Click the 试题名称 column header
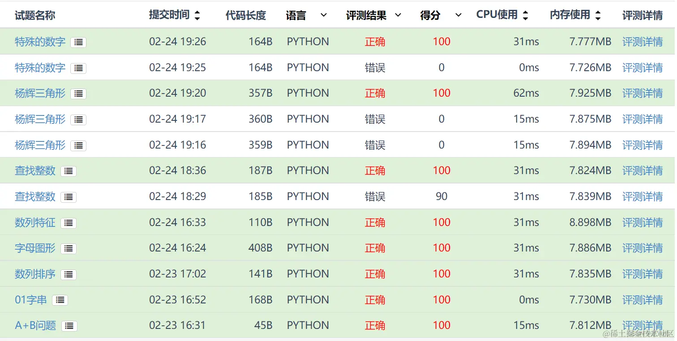The width and height of the screenshot is (677, 341). (35, 16)
